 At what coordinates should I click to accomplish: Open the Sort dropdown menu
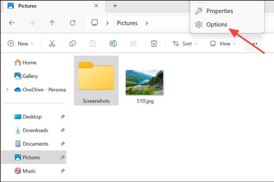tap(185, 44)
